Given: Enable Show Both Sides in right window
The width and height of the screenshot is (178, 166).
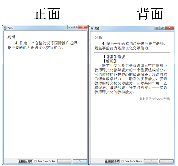Looking at the screenshot, I should 122,161.
